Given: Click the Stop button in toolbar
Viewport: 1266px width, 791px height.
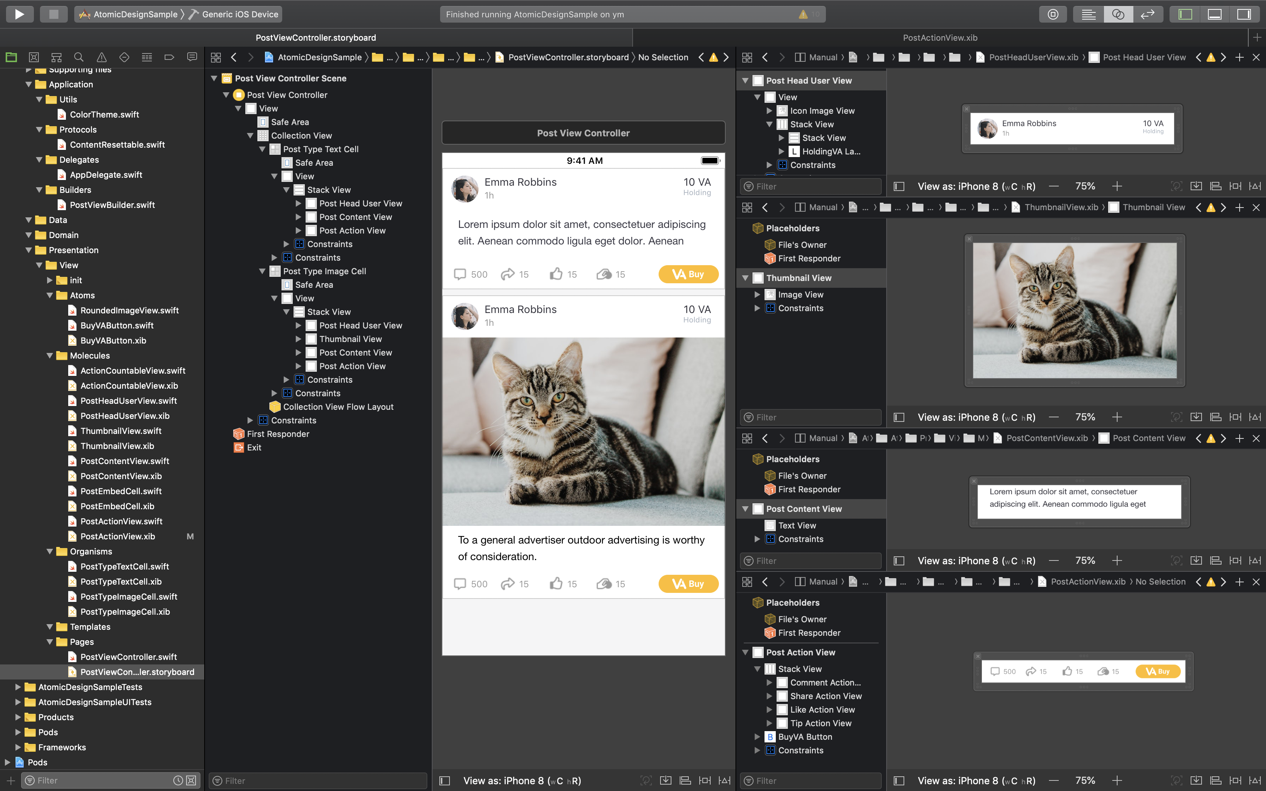Looking at the screenshot, I should click(x=54, y=14).
